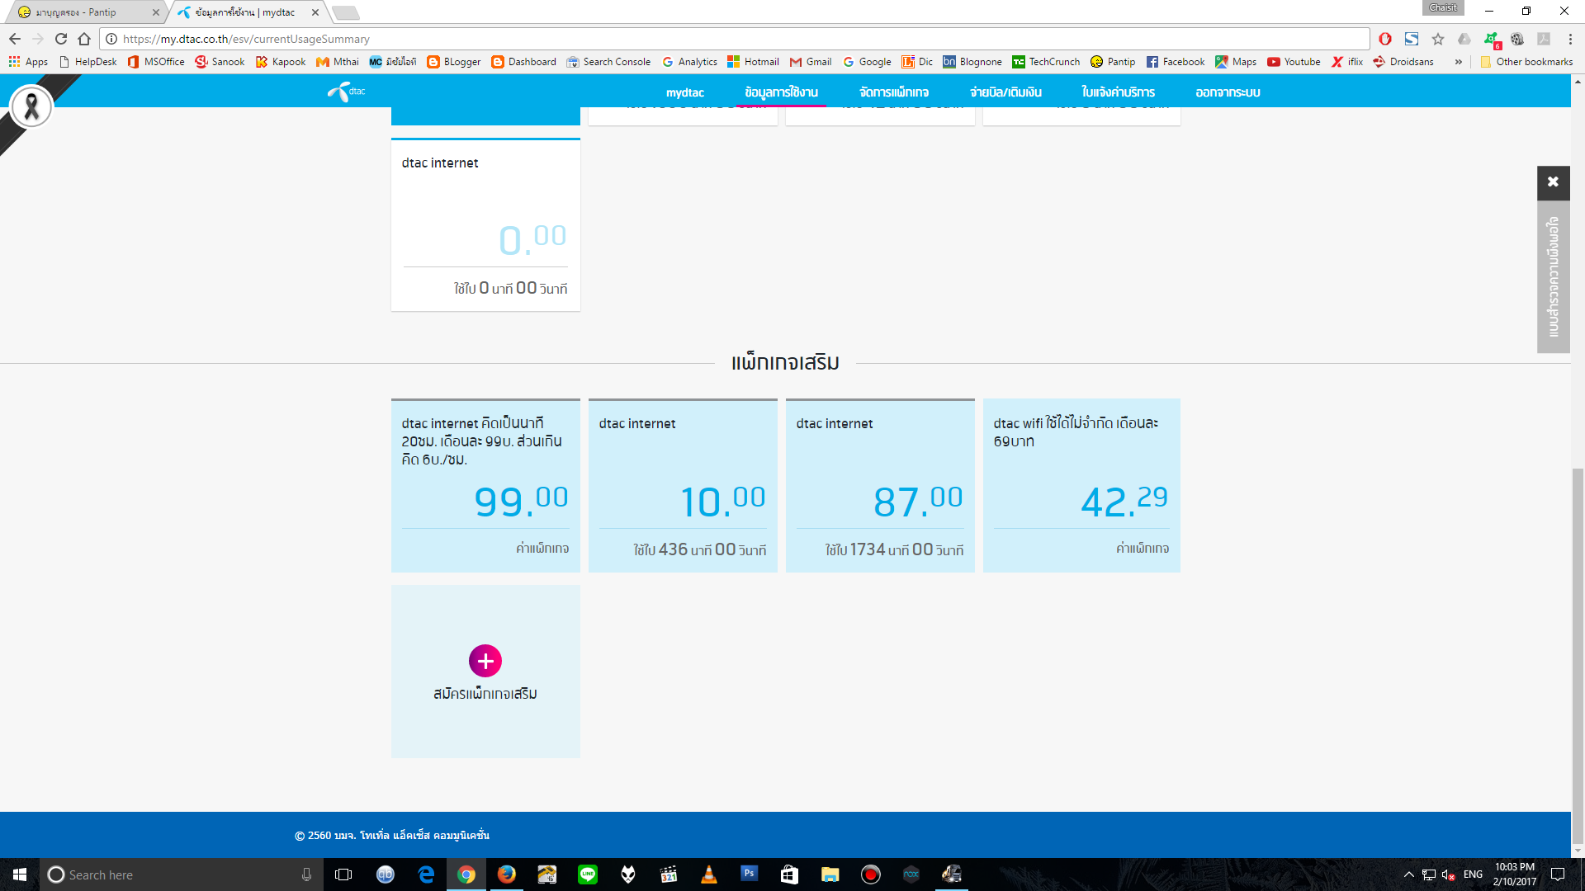Image resolution: width=1585 pixels, height=891 pixels.
Task: Click the black mourning ribbon icon
Action: tap(31, 107)
